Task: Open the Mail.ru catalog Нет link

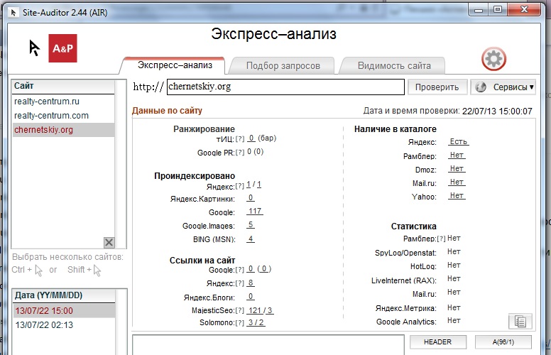Action: click(457, 182)
